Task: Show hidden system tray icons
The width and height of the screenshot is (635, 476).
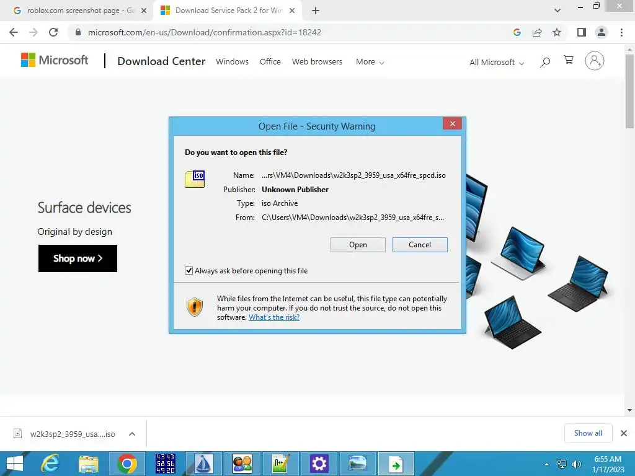Action: 547,464
